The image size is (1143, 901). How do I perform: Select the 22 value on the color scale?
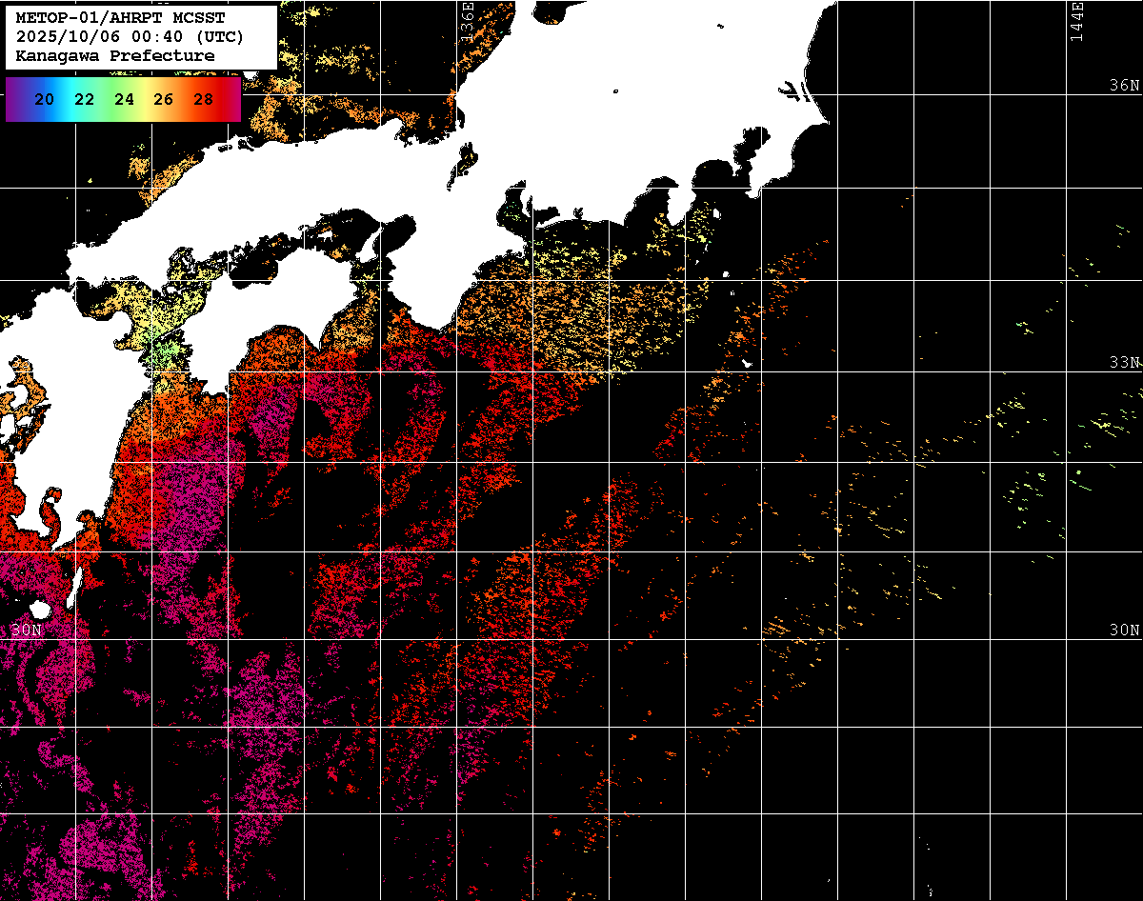click(84, 99)
